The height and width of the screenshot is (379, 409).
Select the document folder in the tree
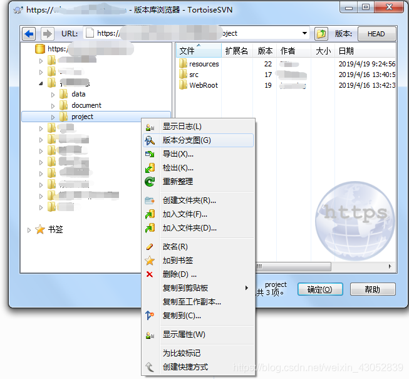86,105
